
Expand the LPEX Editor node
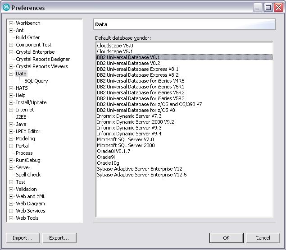[x=11, y=131]
